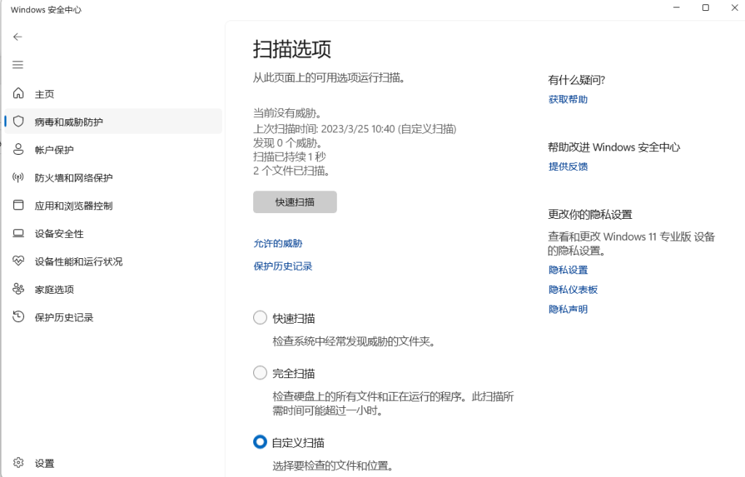选中快速扫描单选按钮

click(x=260, y=317)
